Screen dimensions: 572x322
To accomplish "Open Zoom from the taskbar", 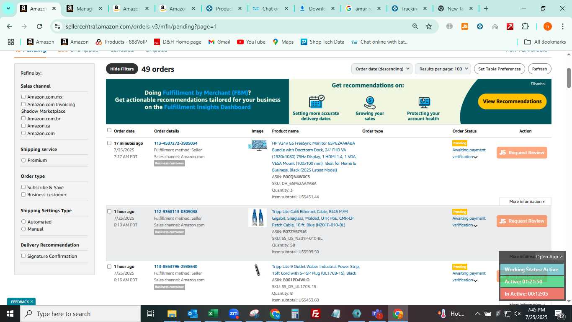I will tap(234, 314).
